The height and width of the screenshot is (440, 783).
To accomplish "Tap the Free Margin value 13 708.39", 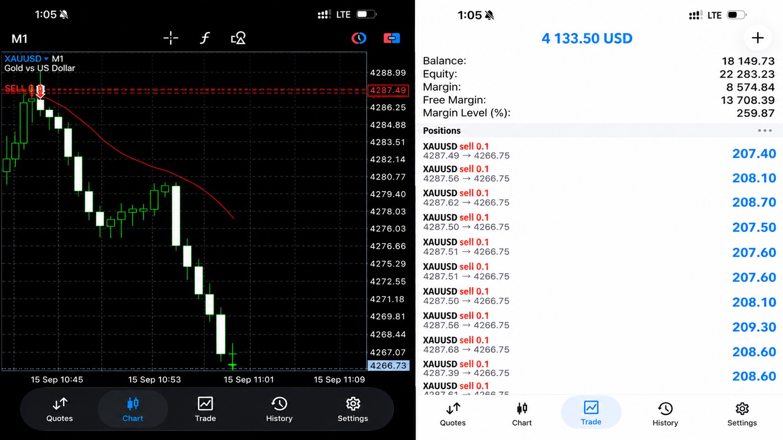I will (747, 100).
